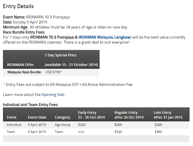Click the $320 regular team price
Image resolution: width=193 pixels, height=146 pixels.
(118, 132)
